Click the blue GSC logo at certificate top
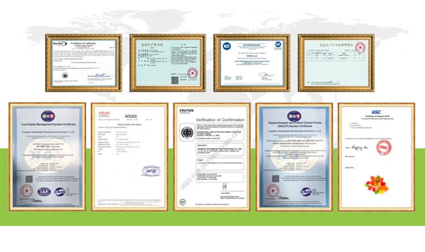The image size is (425, 252). 376,112
